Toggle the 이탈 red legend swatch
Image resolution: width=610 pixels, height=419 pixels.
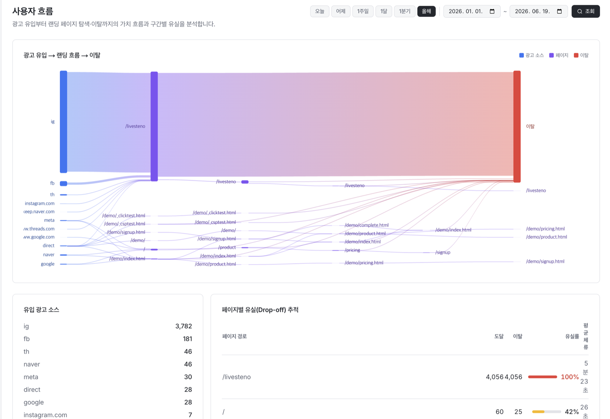point(576,55)
